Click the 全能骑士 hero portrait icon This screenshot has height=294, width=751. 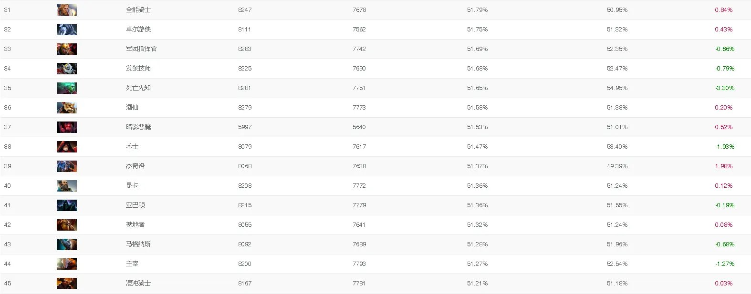[x=66, y=10]
